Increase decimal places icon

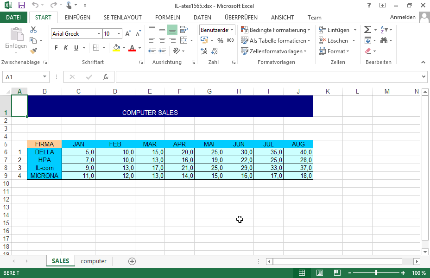pos(204,51)
